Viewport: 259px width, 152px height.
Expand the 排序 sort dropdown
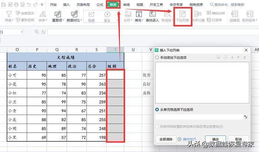click(x=47, y=20)
